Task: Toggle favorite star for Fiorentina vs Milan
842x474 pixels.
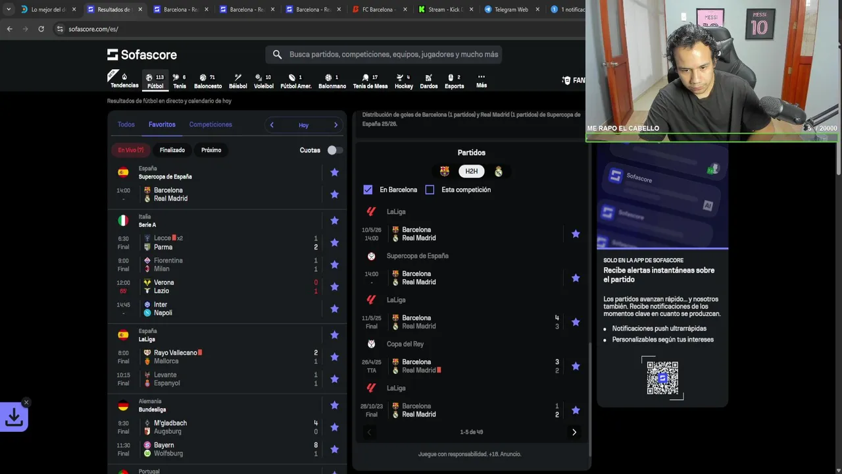Action: tap(334, 265)
